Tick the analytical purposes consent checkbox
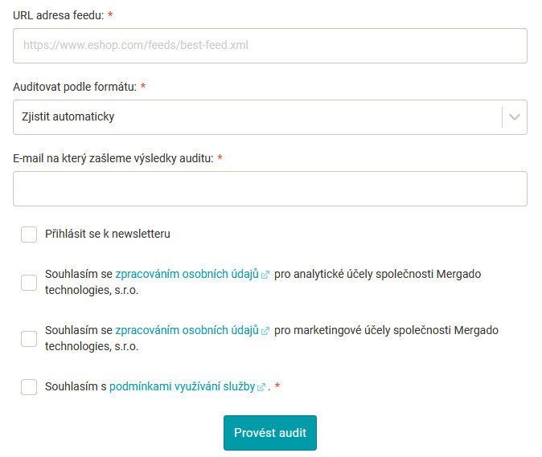The width and height of the screenshot is (542, 457). click(29, 282)
